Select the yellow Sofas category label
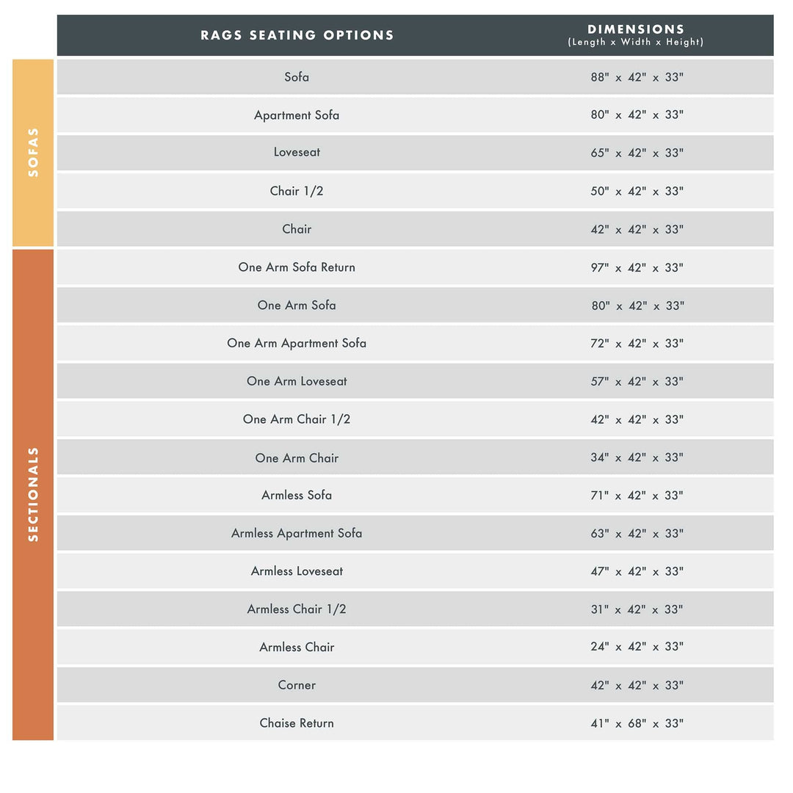 [x=33, y=153]
